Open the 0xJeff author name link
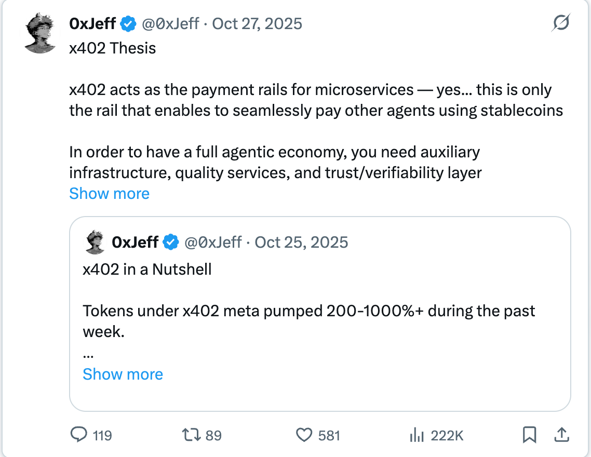The width and height of the screenshot is (591, 457). pyautogui.click(x=92, y=24)
